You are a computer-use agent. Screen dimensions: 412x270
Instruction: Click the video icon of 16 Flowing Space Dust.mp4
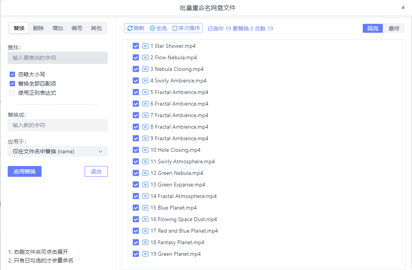(145, 220)
